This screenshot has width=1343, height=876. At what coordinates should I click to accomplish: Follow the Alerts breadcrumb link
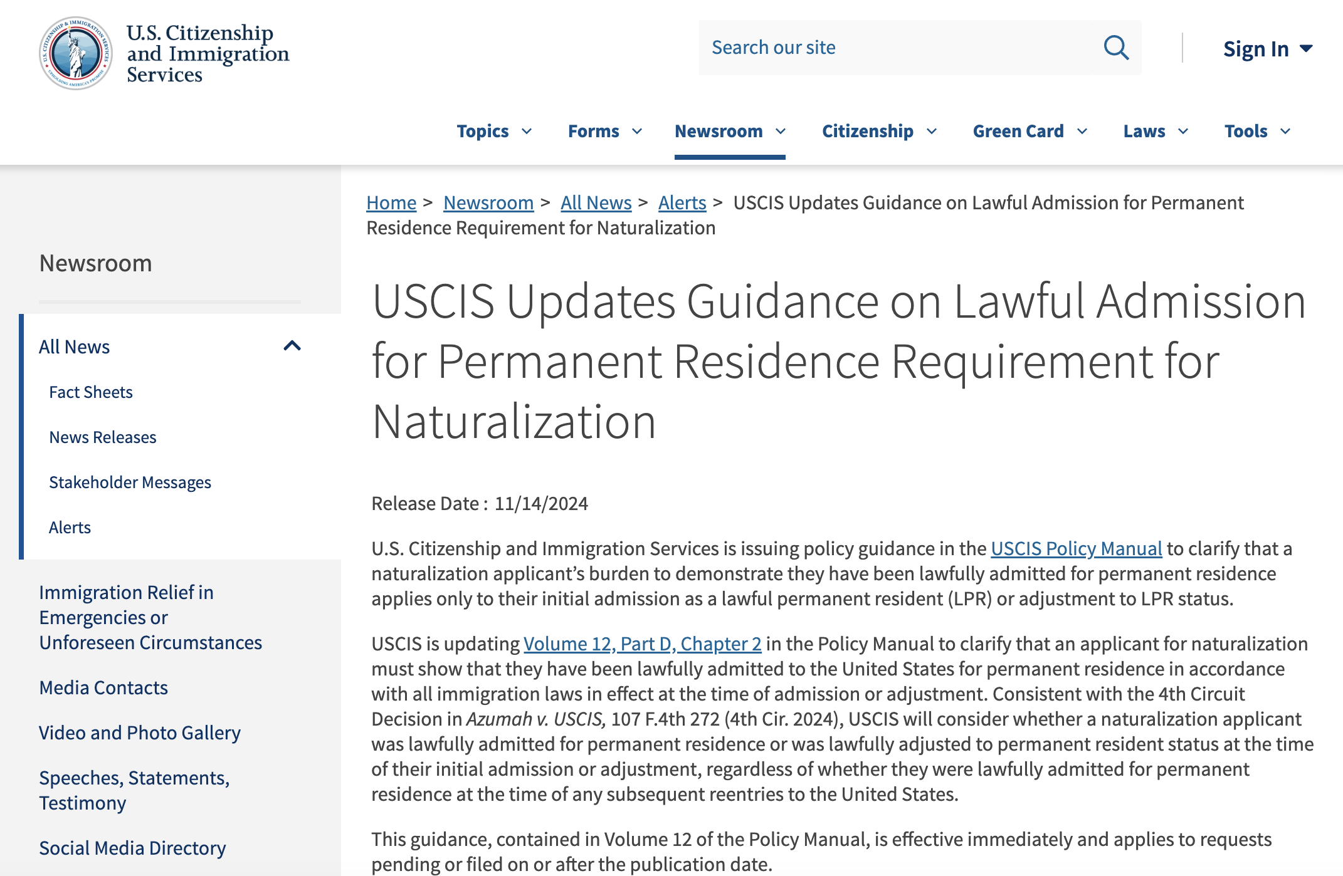[x=682, y=202]
